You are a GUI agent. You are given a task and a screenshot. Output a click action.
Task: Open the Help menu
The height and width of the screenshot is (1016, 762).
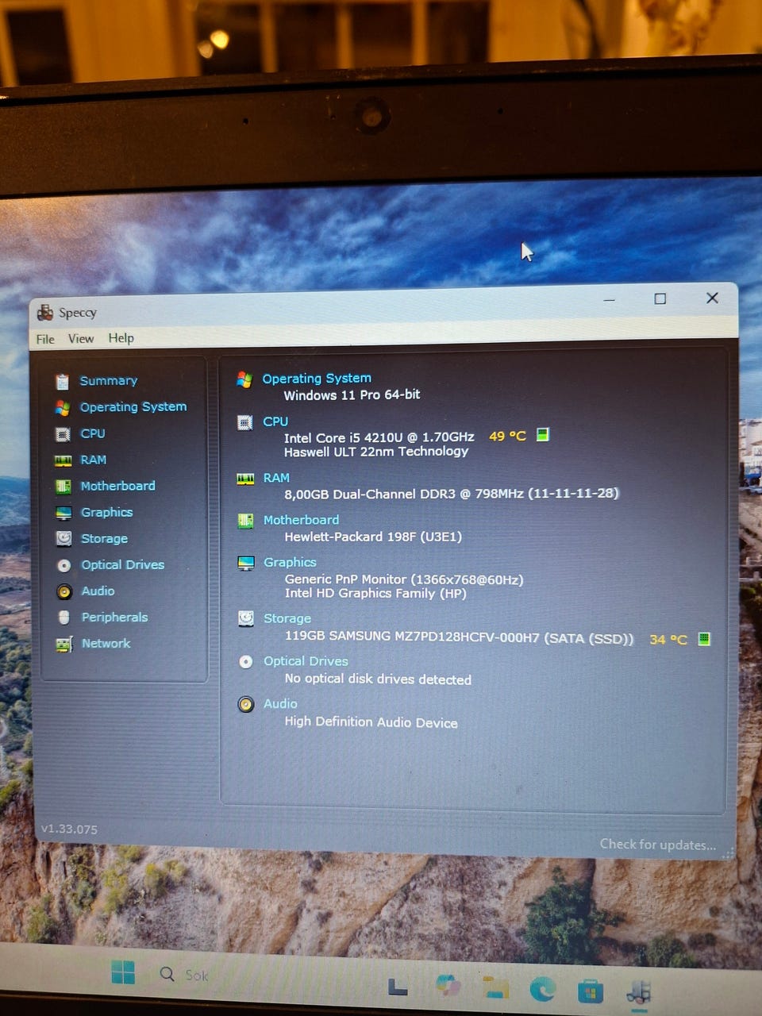click(121, 337)
